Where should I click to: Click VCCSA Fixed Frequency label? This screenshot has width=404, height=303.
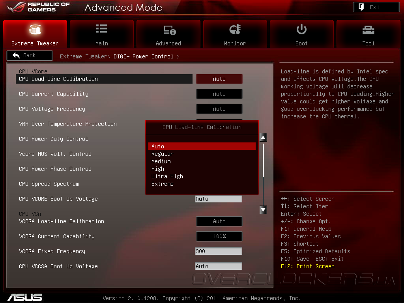[52, 251]
